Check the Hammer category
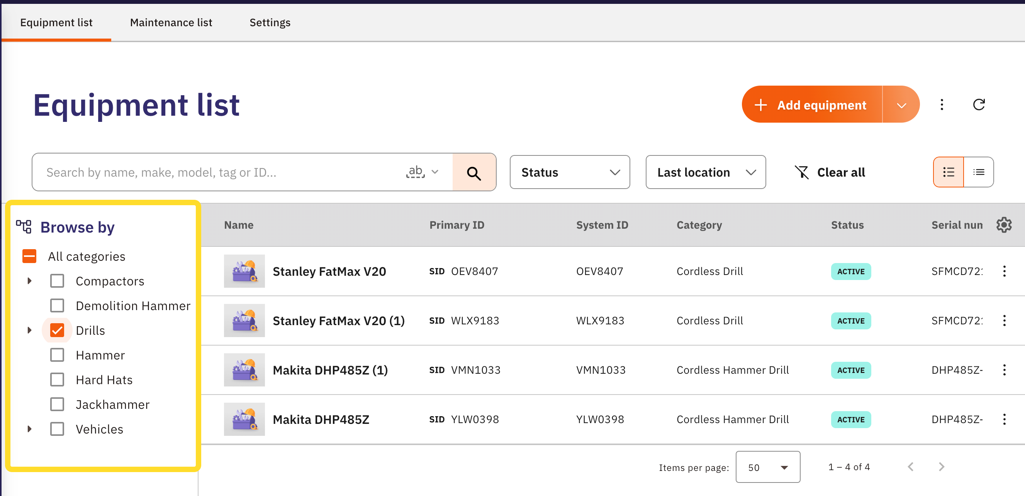Screen dimensions: 1025x496 click(x=57, y=355)
